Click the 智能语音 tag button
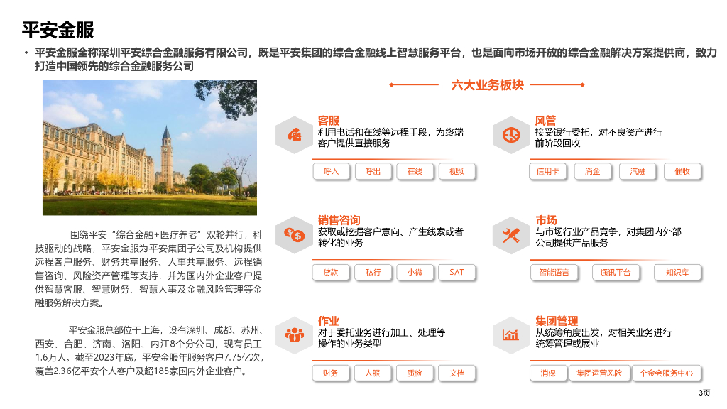727x409 pixels. click(x=554, y=273)
